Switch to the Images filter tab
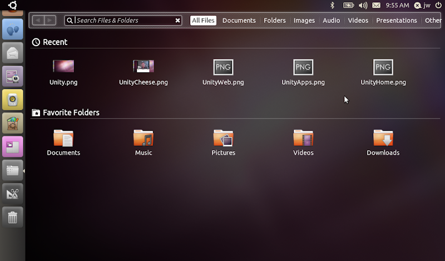Viewport: 445px width, 261px height. pos(304,21)
